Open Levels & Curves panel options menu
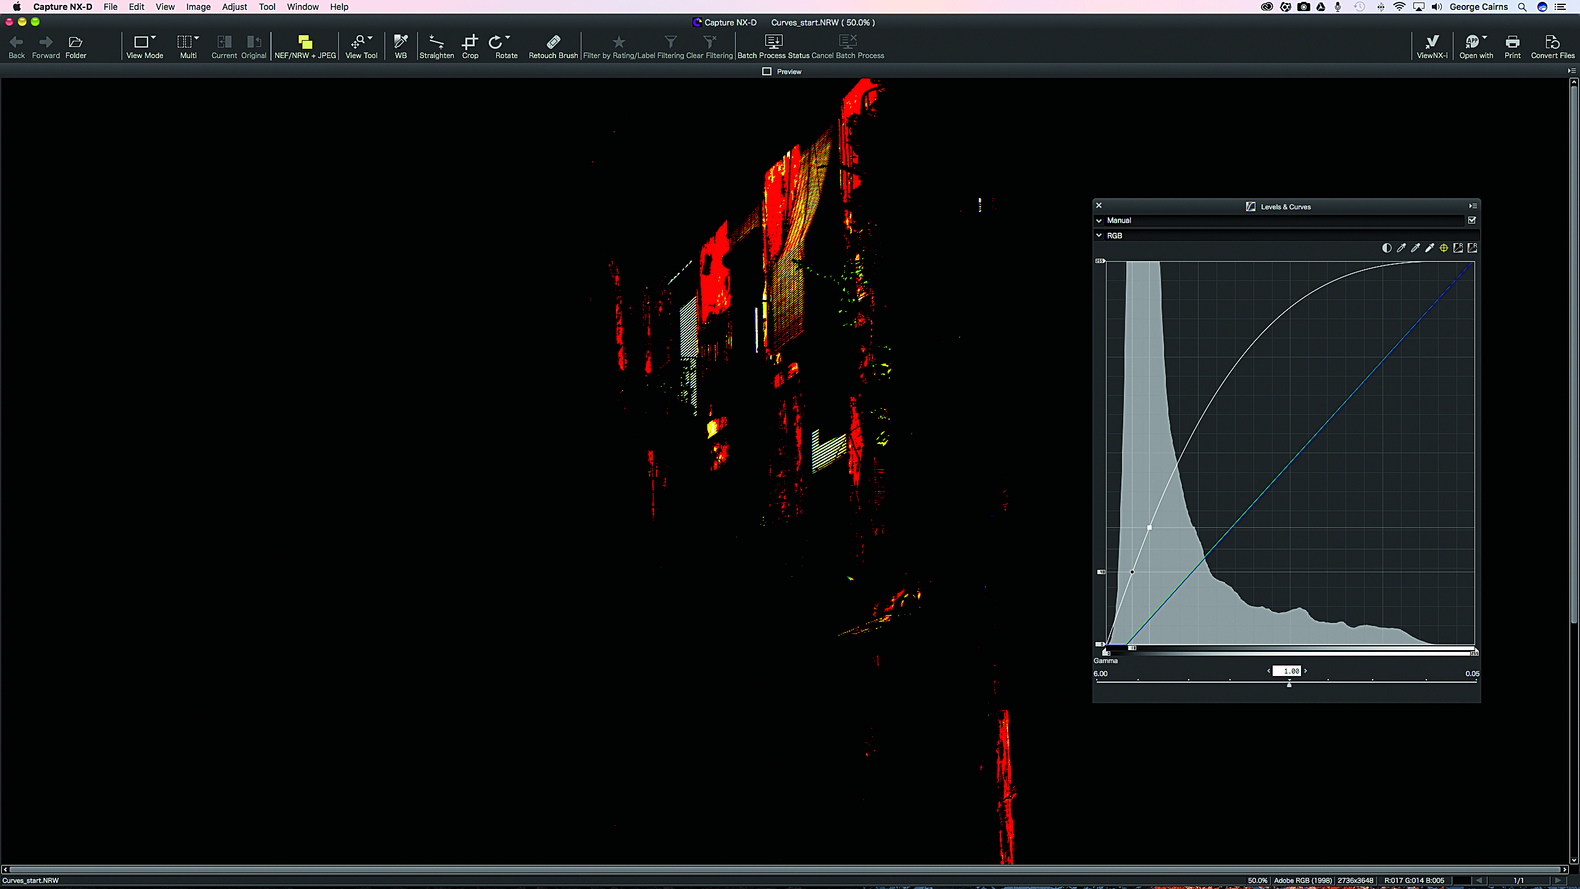 pos(1473,206)
